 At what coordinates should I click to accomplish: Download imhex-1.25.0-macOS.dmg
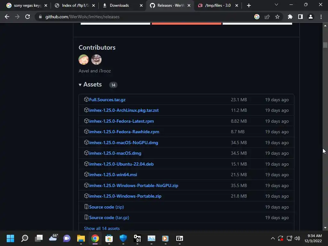(115, 153)
